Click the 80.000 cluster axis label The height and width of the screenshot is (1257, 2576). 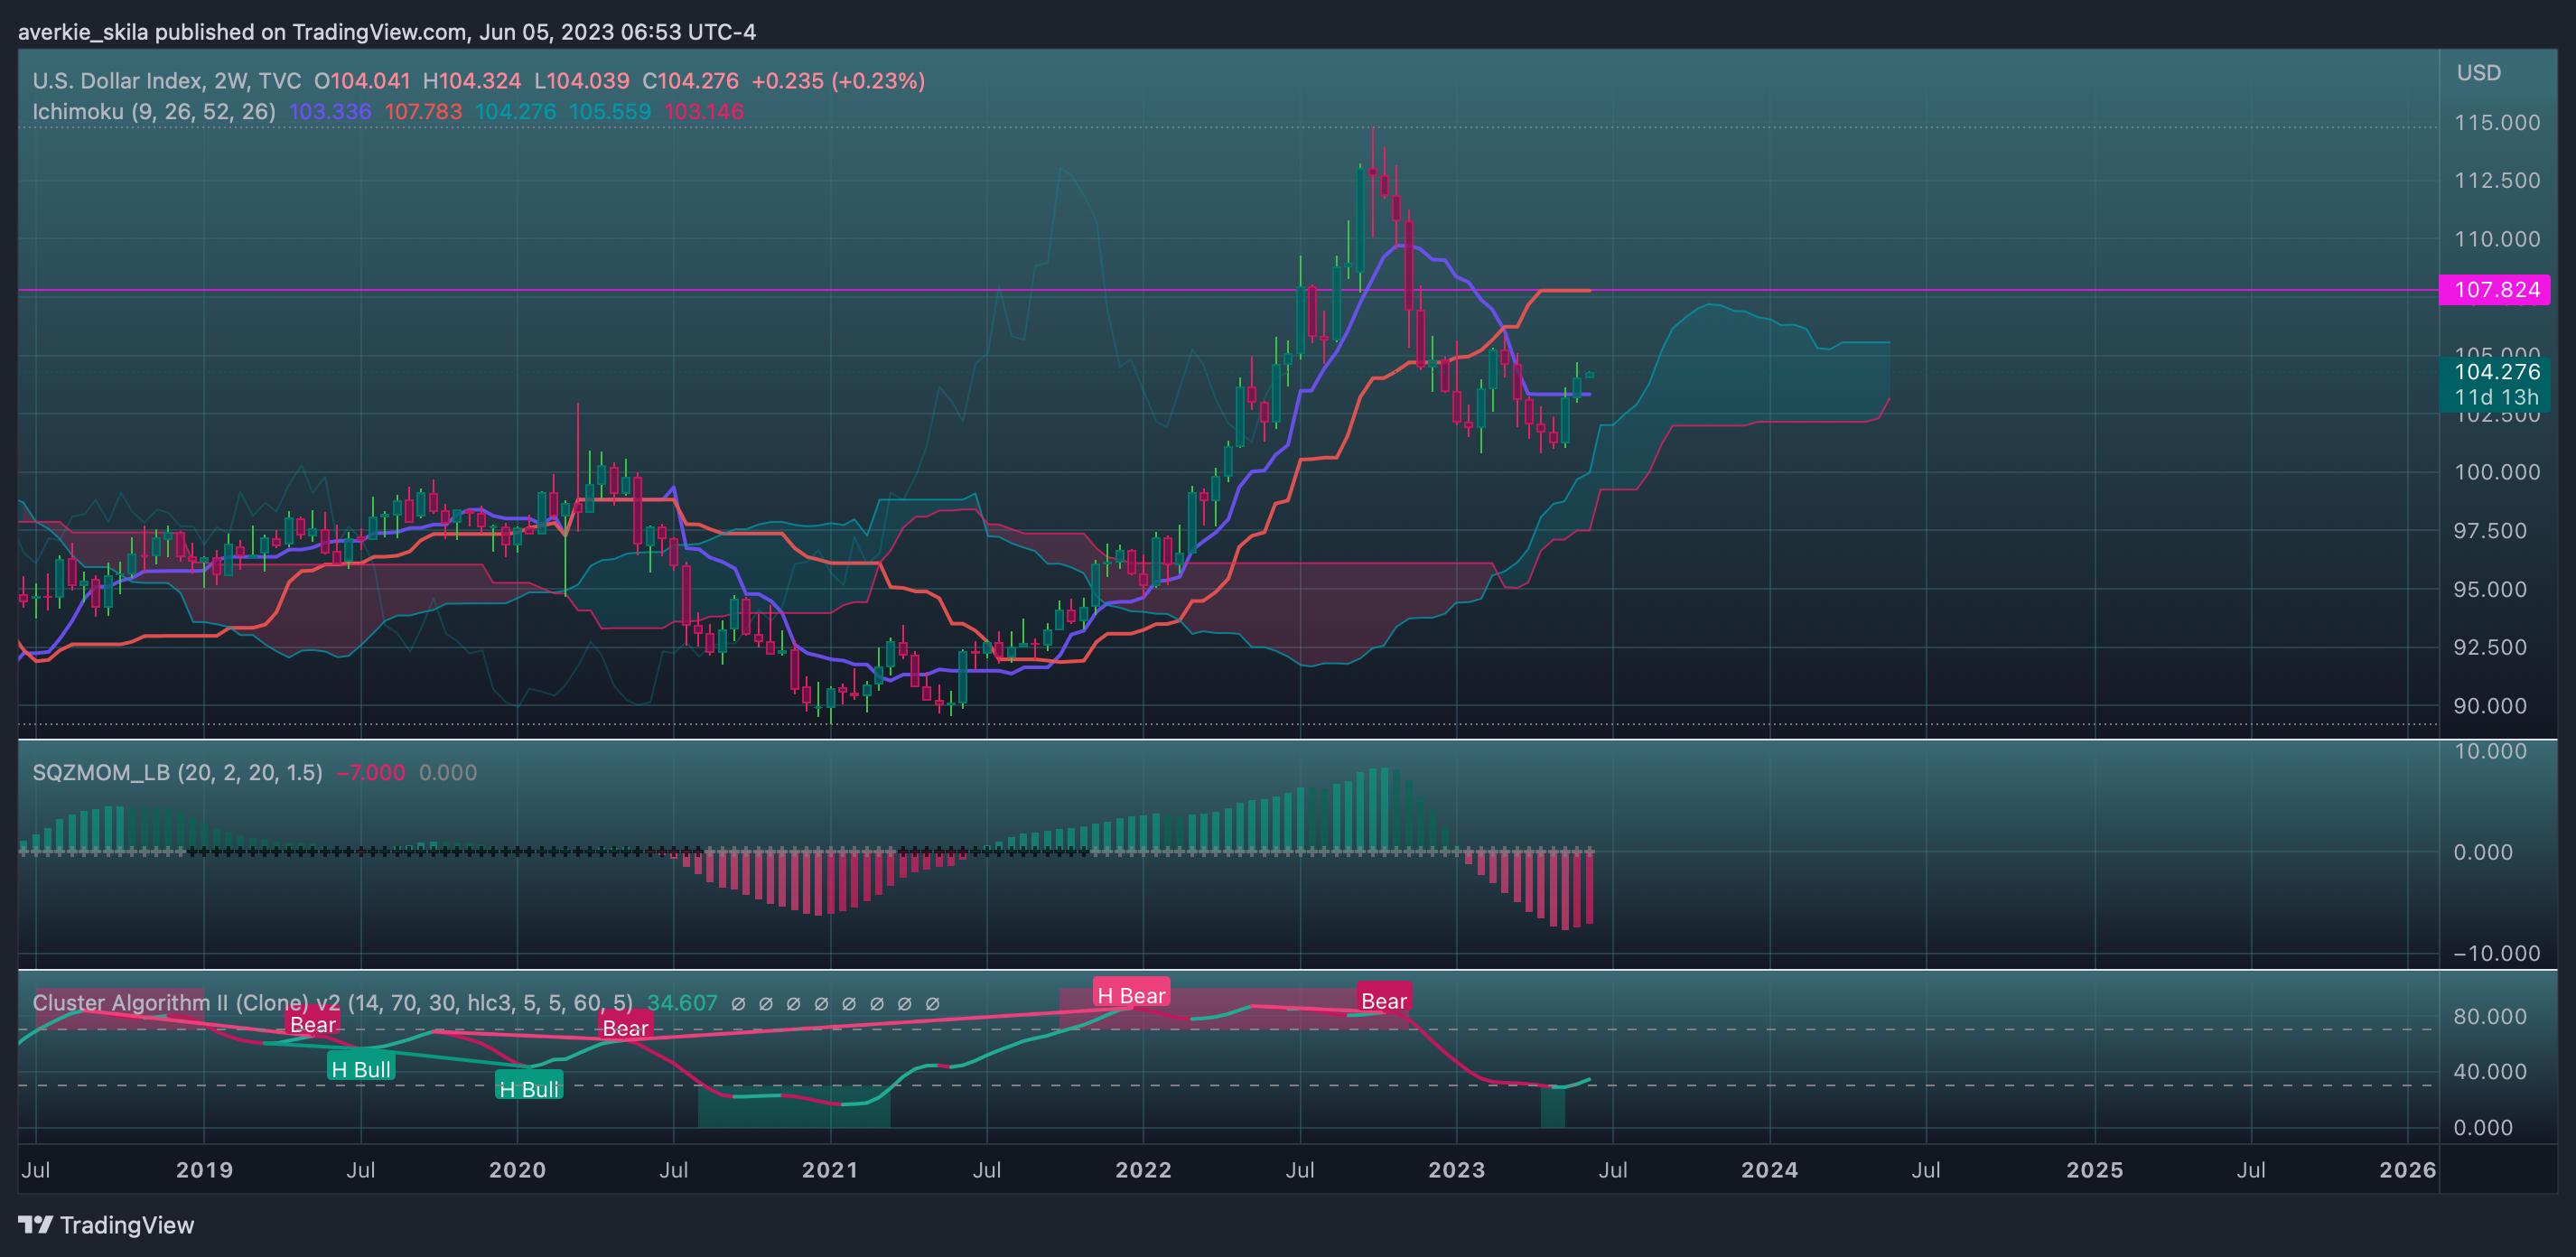pos(2490,1016)
